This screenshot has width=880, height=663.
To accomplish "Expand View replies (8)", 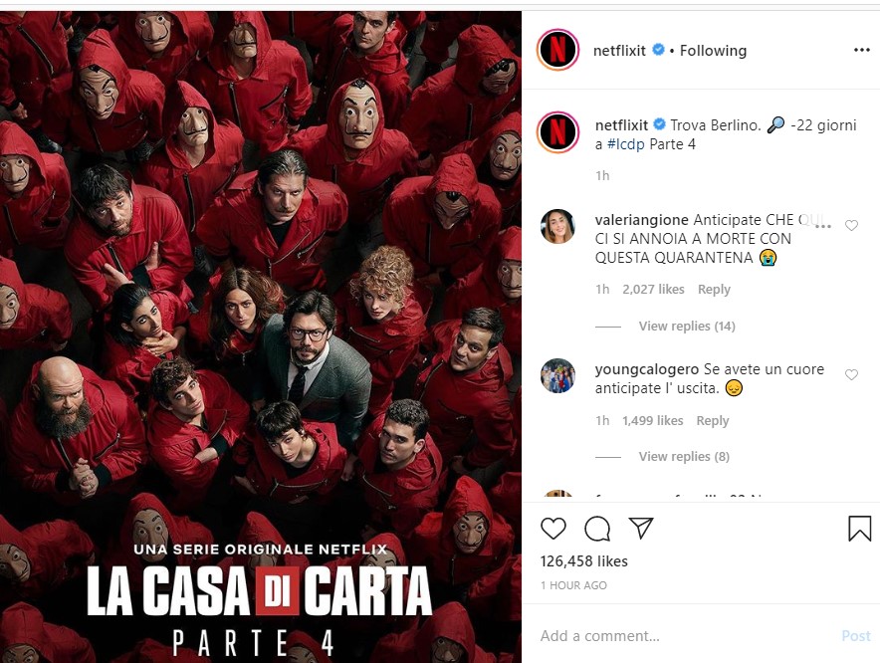I will click(x=684, y=456).
